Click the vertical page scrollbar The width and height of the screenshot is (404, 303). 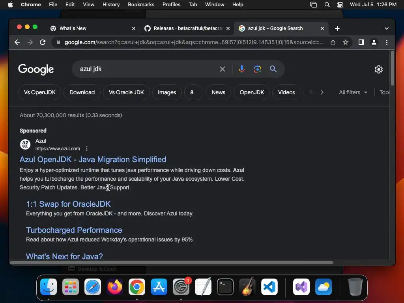pyautogui.click(x=393, y=69)
